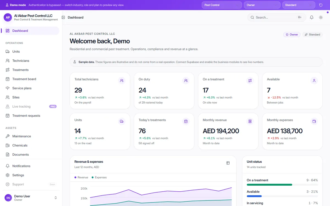Click the Maintenance wrench icon
This screenshot has height=206, width=330.
pos(7,136)
